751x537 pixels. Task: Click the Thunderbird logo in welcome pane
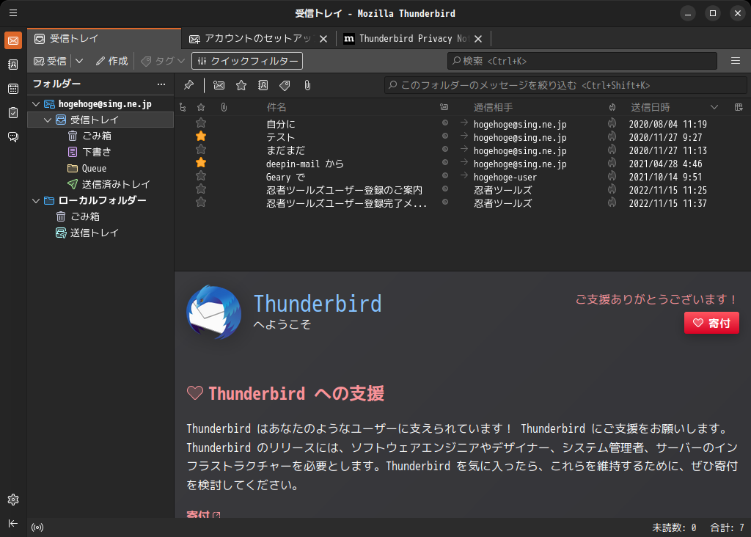click(x=213, y=313)
